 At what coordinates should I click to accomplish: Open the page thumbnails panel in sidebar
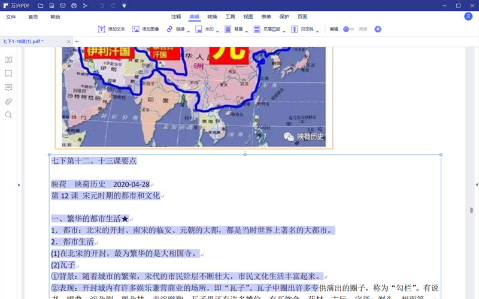click(x=8, y=60)
